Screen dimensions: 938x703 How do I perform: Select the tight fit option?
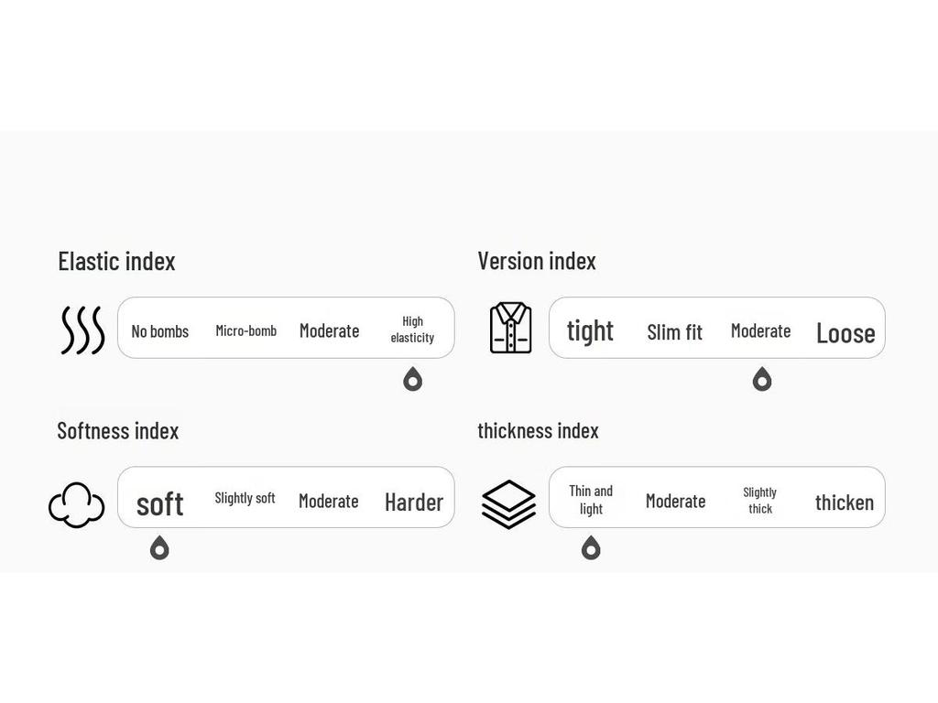click(590, 330)
